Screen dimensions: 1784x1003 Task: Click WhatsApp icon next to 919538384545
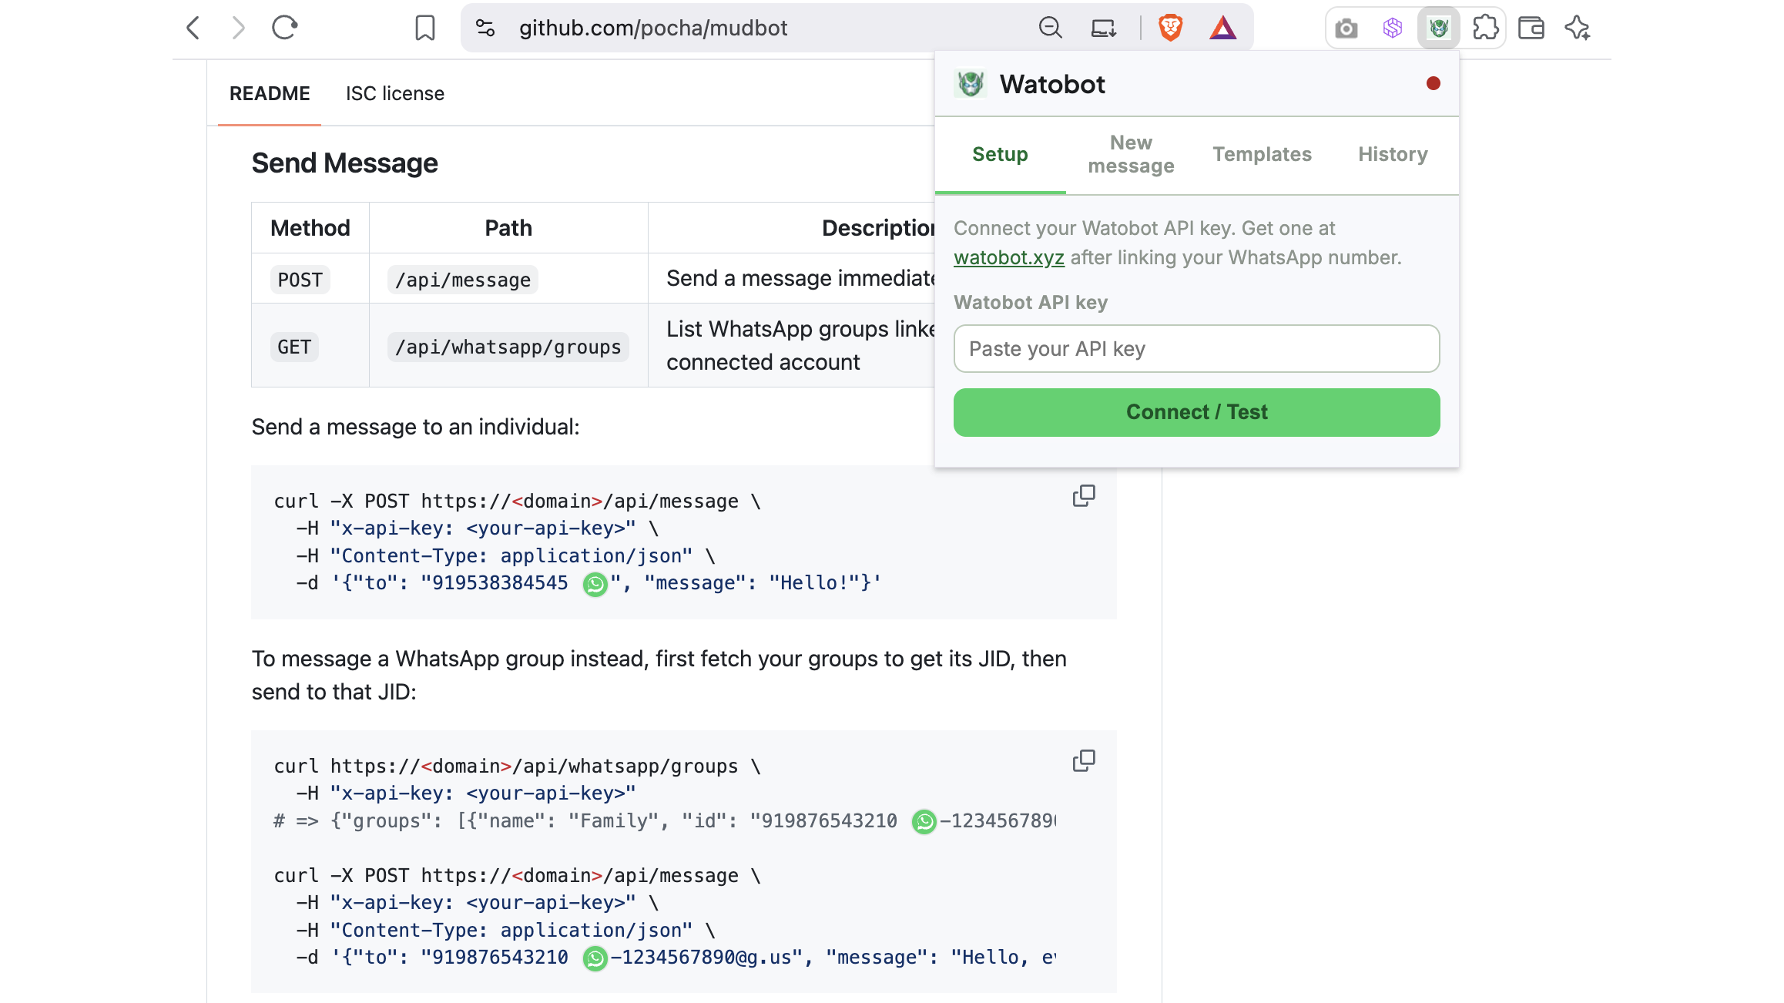[x=595, y=585]
